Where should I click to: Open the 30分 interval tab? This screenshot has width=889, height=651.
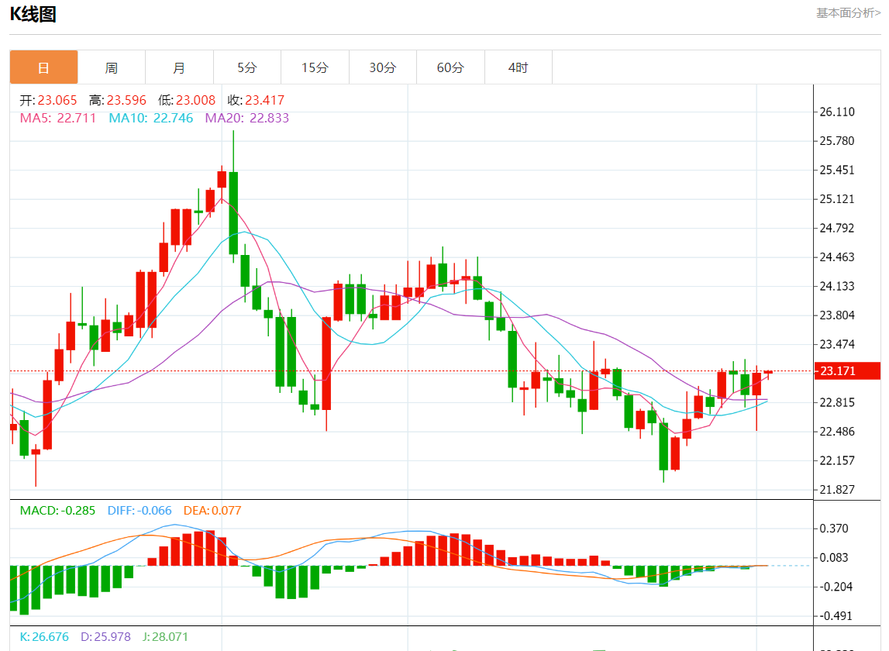383,67
